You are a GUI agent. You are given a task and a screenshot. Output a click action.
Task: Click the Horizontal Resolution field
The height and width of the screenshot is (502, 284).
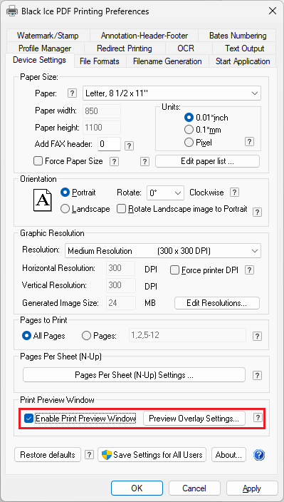[121, 268]
